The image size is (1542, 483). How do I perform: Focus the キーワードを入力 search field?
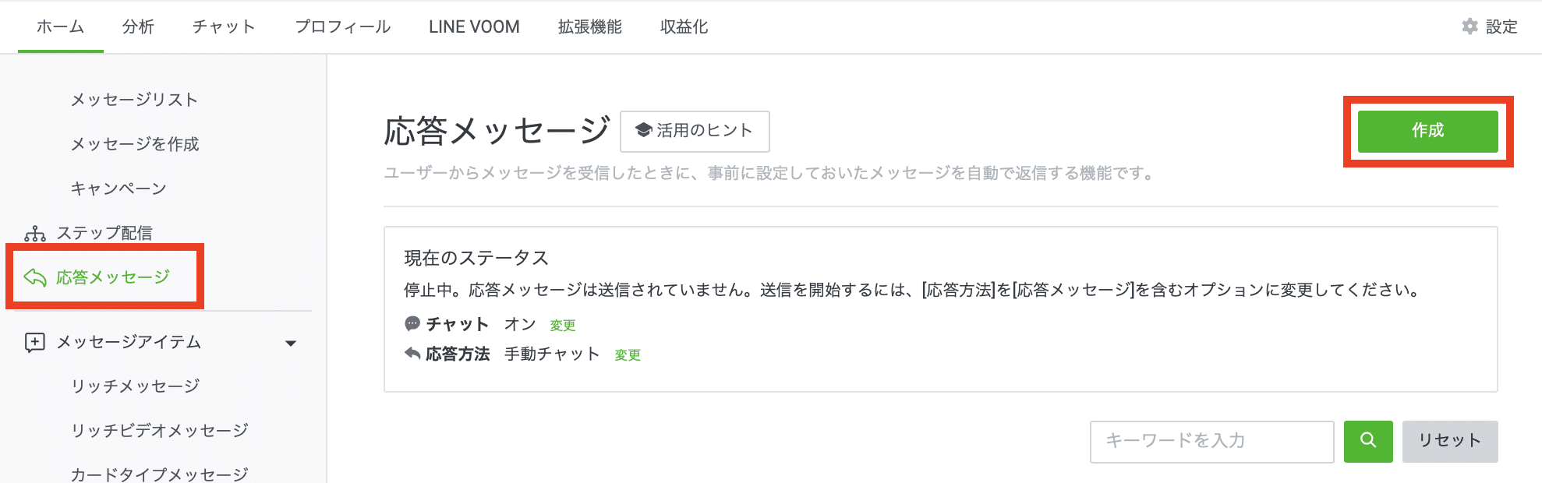pos(1211,441)
